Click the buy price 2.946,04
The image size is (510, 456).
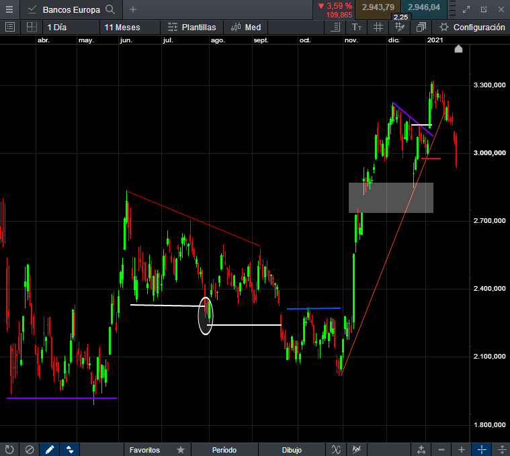pos(424,7)
